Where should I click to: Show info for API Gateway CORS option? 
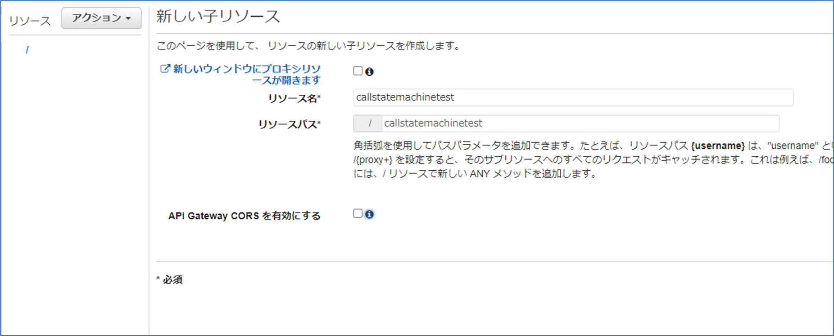[x=369, y=214]
